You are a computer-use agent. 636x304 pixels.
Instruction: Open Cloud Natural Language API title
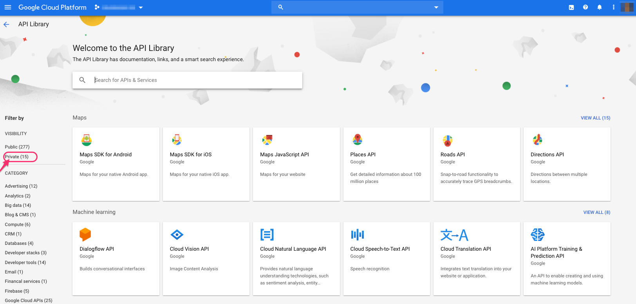tap(293, 249)
